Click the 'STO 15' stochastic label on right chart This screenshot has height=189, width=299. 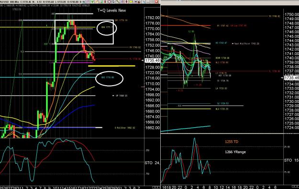tap(291, 160)
